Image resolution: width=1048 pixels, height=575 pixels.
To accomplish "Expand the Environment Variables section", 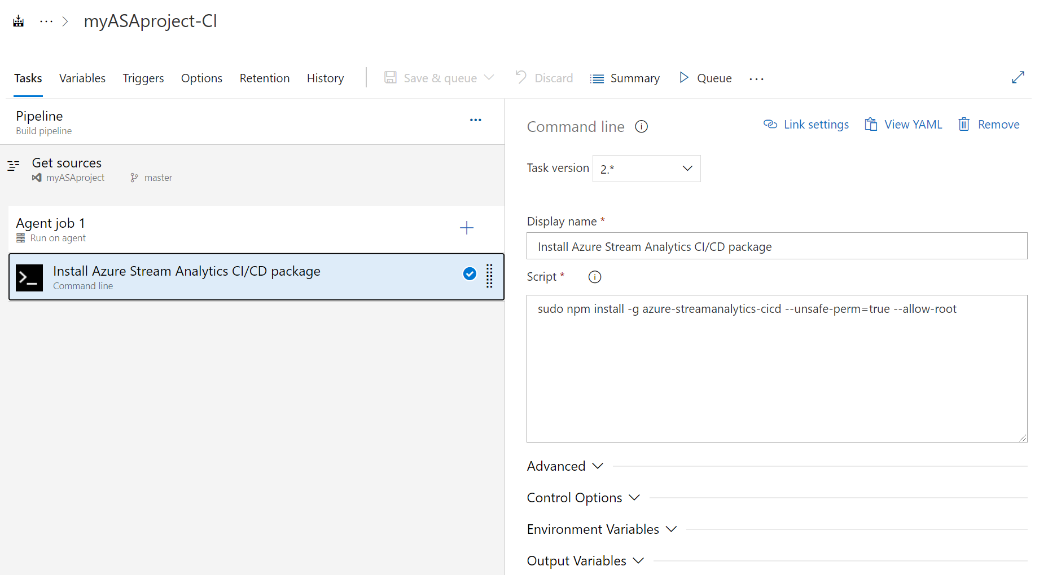I will [x=602, y=529].
